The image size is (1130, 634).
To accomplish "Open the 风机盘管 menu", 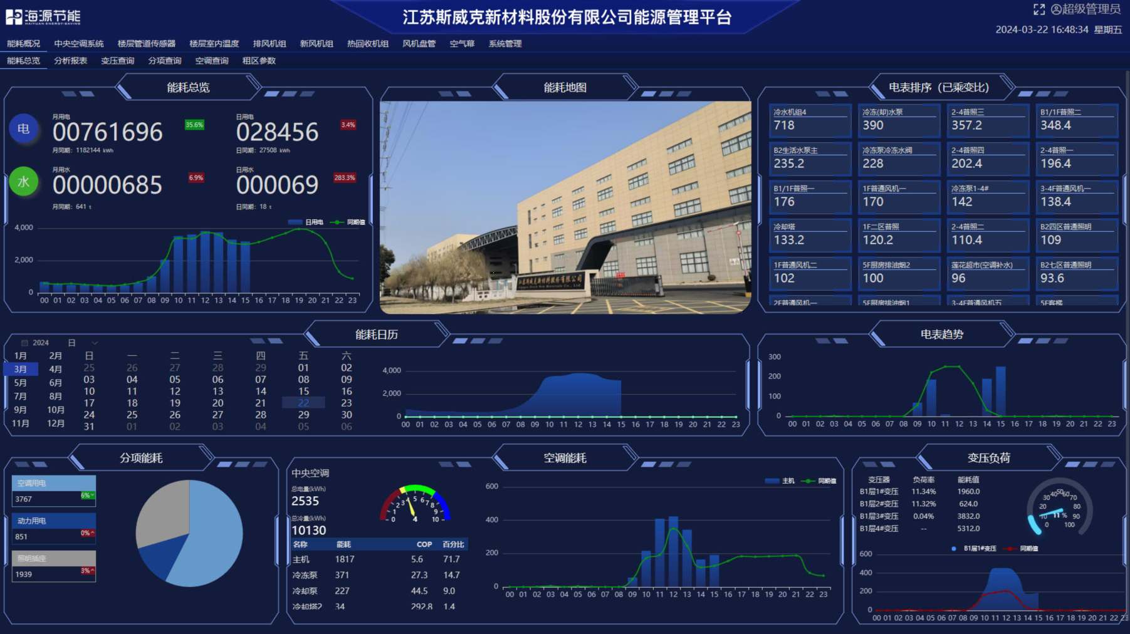I will coord(419,44).
